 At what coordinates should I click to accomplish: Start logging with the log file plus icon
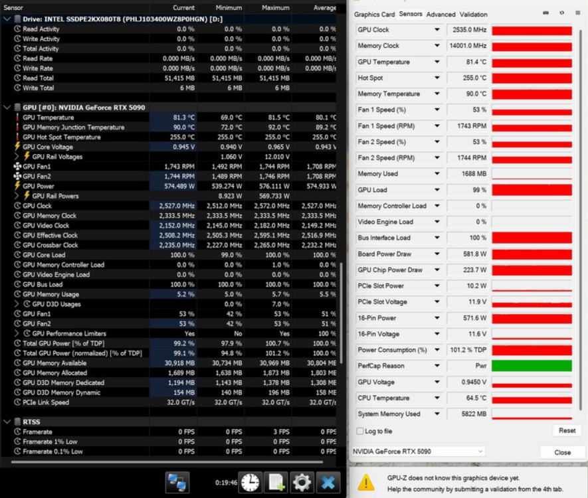(276, 482)
